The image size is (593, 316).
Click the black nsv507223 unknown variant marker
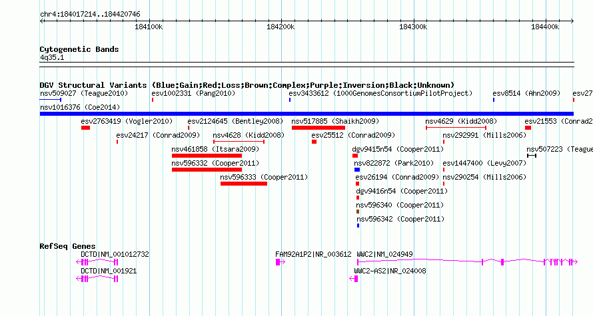532,156
